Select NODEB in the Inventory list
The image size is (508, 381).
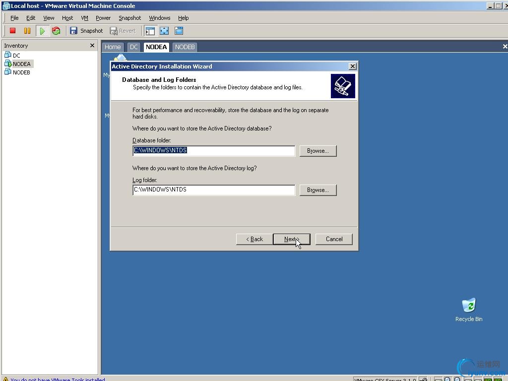[17, 72]
